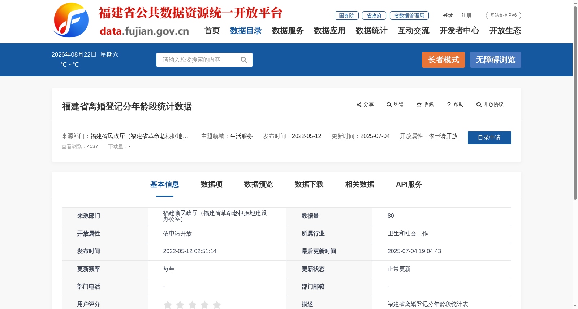The width and height of the screenshot is (578, 309).
Task: Click the 分享 share icon
Action: [x=359, y=105]
